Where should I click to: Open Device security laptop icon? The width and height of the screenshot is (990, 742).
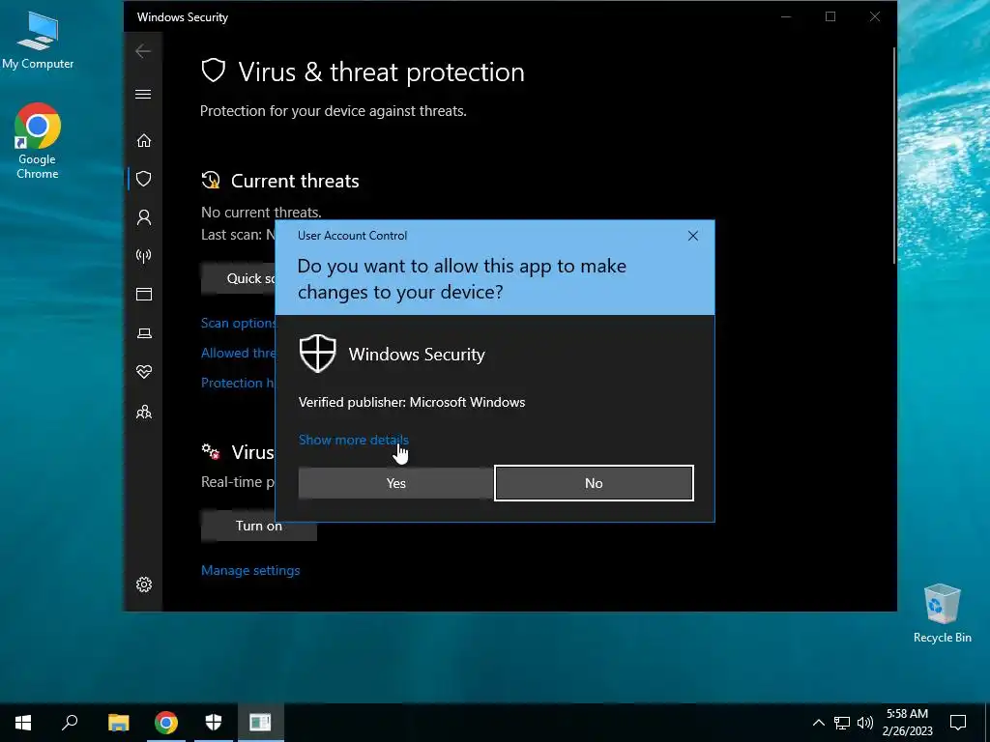144,333
